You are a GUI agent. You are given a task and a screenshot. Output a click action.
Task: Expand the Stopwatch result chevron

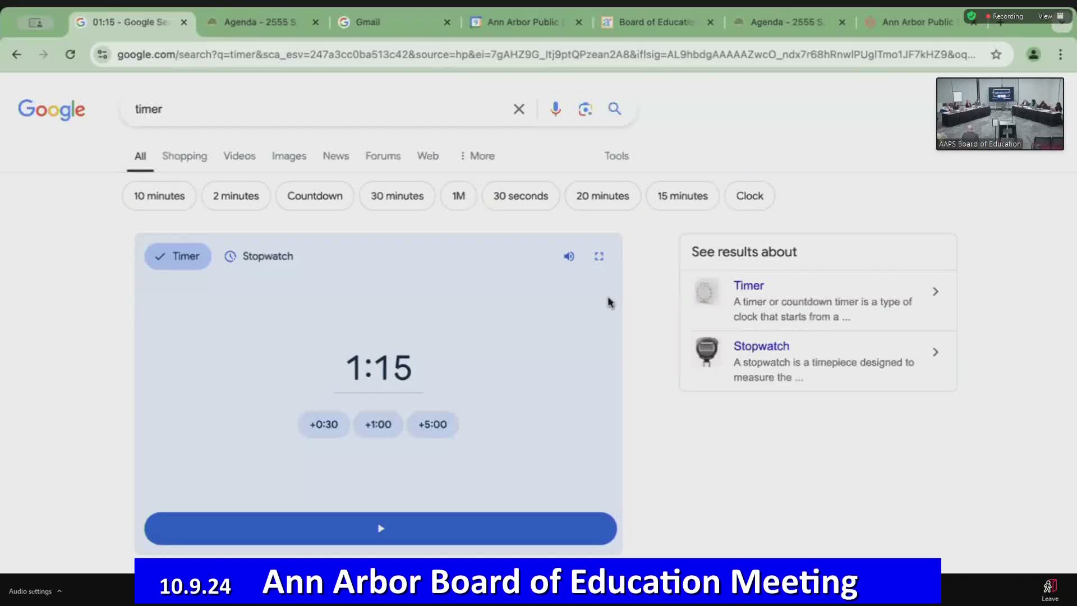pyautogui.click(x=935, y=352)
